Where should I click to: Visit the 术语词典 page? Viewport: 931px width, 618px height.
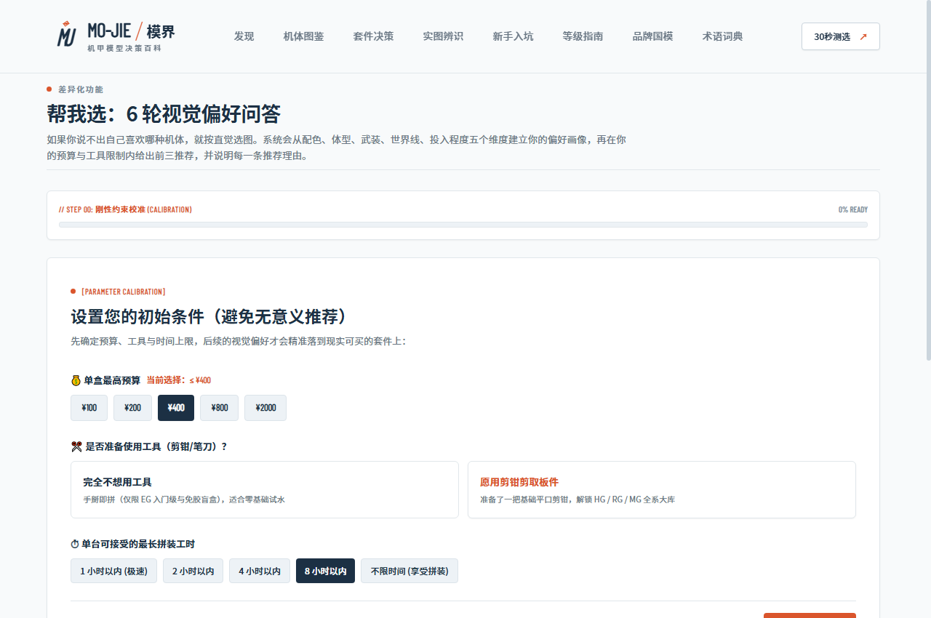(x=722, y=36)
